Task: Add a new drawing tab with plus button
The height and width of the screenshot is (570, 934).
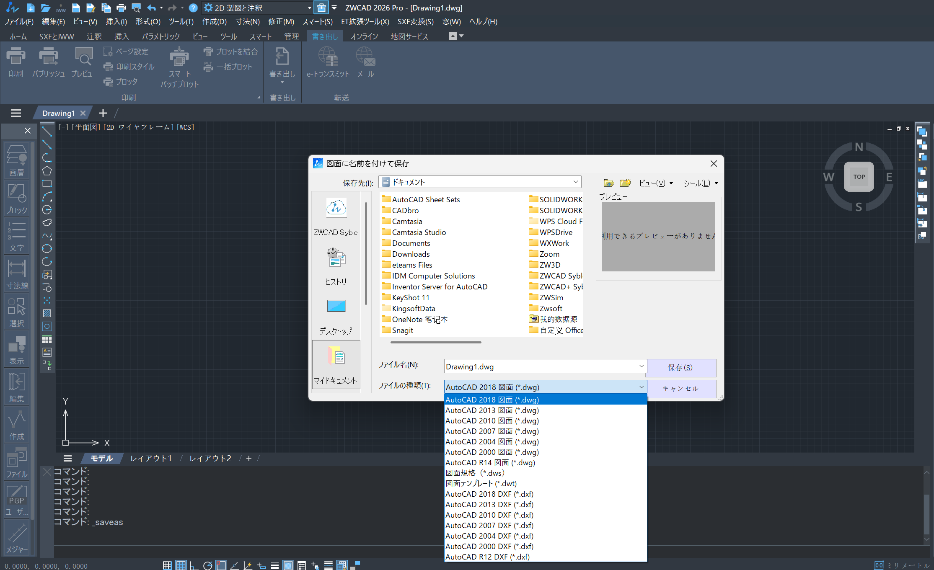Action: click(103, 113)
